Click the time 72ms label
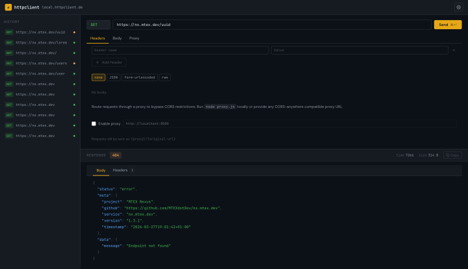Viewport: 468px width, 269px height. coord(405,155)
